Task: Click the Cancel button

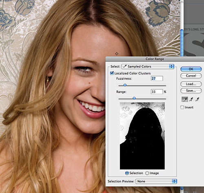Action: click(x=191, y=76)
